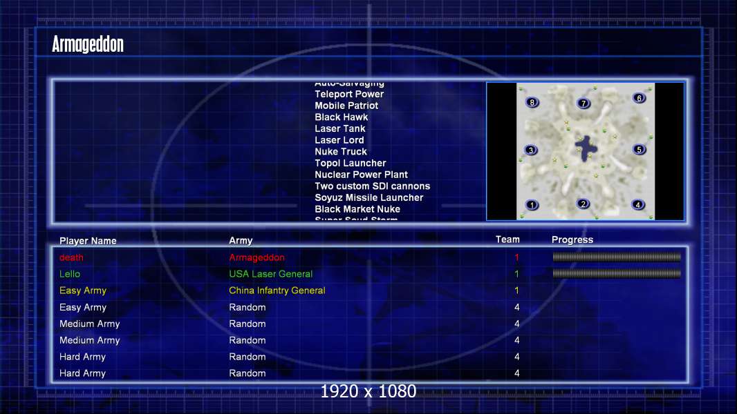The image size is (737, 414).
Task: Click the Progress column header
Action: 572,240
